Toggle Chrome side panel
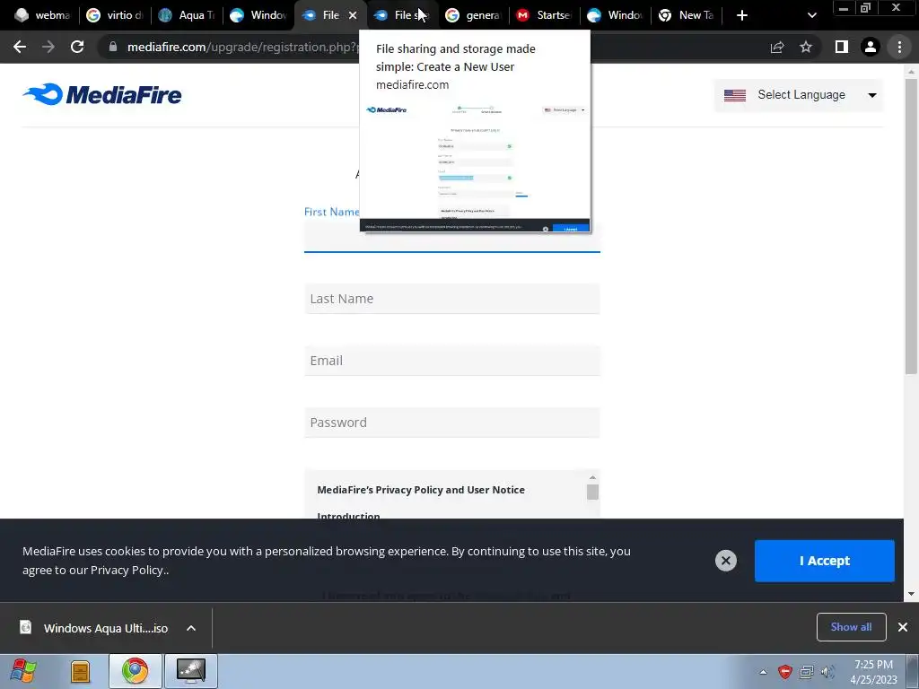This screenshot has width=919, height=689. [842, 47]
